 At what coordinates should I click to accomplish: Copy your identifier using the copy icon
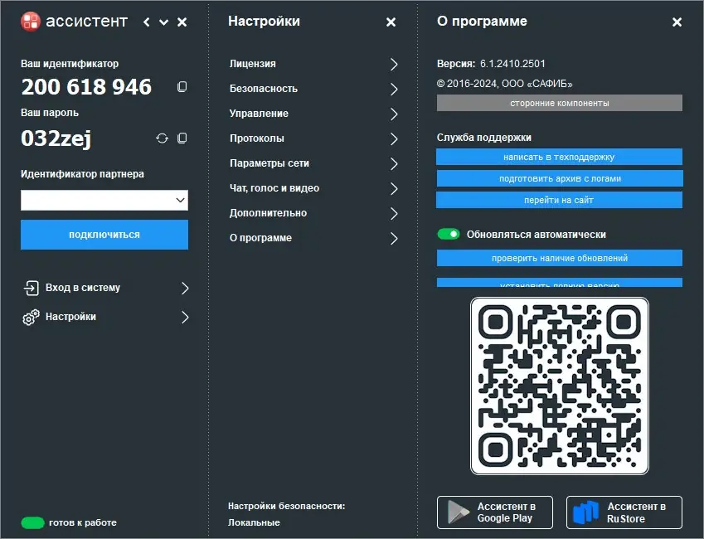click(182, 86)
